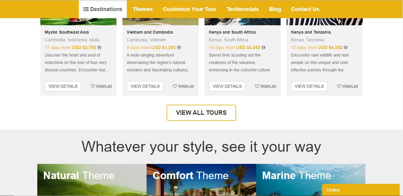Viewport: 403px width, 196px height.
Task: Click info icon beside USD $2,792 price
Action: pos(99,48)
